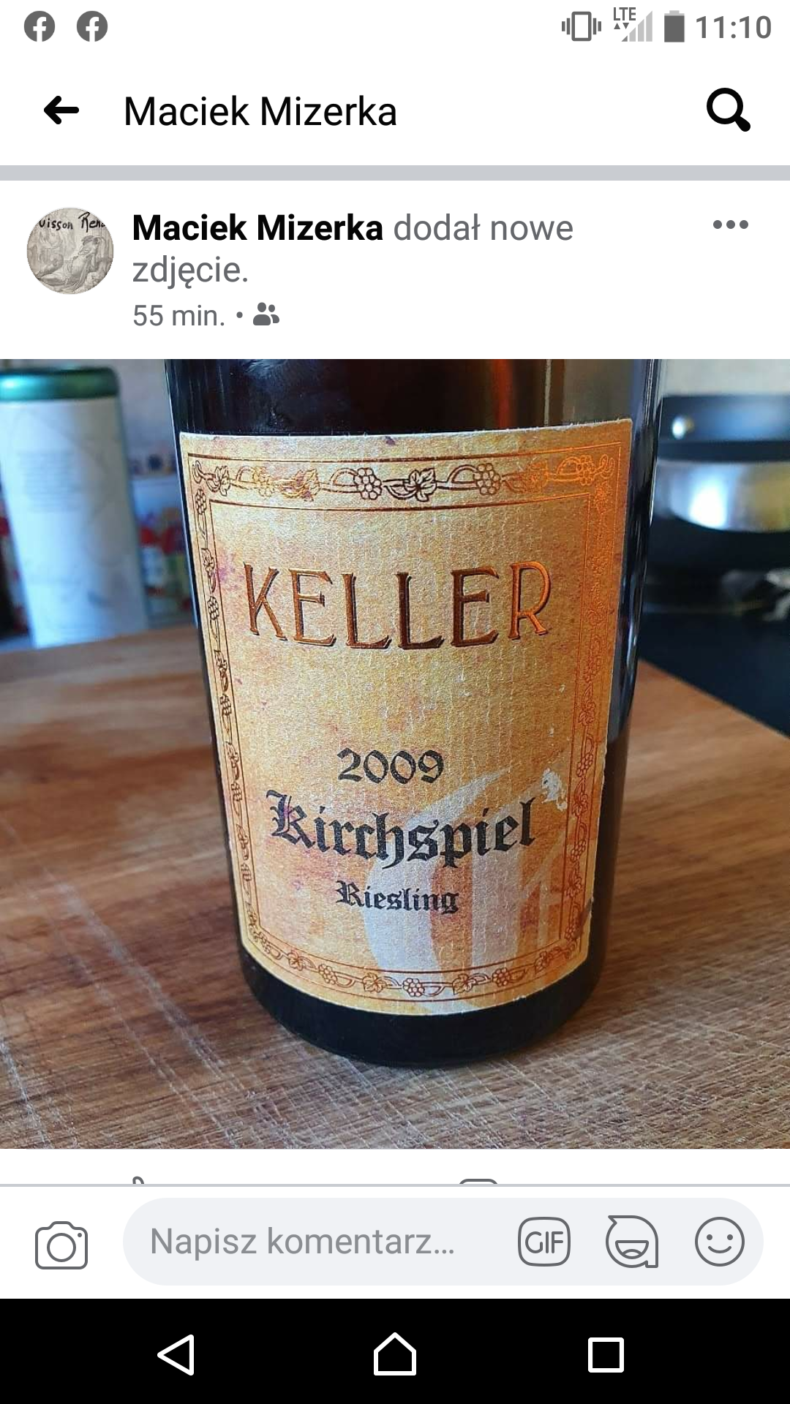This screenshot has height=1404, width=790.
Task: Tap the back arrow beside Maciek Mizerka
Action: (x=61, y=111)
